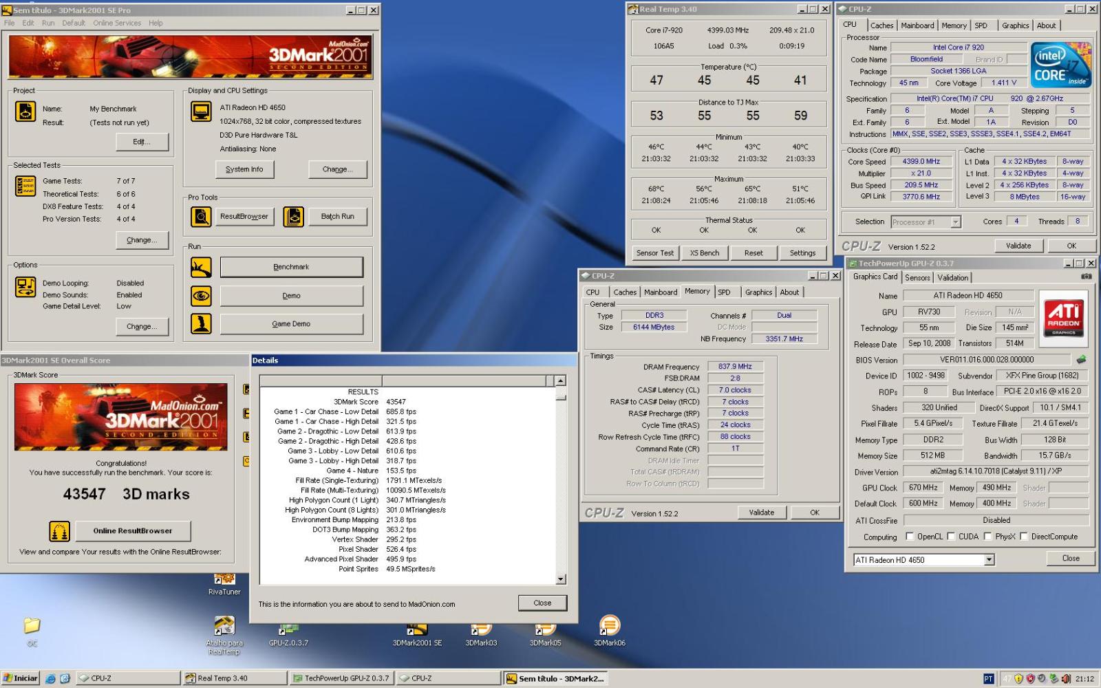The image size is (1101, 688).
Task: Switch to TechPowerUp GPU-Z taskbar item
Action: click(x=342, y=678)
